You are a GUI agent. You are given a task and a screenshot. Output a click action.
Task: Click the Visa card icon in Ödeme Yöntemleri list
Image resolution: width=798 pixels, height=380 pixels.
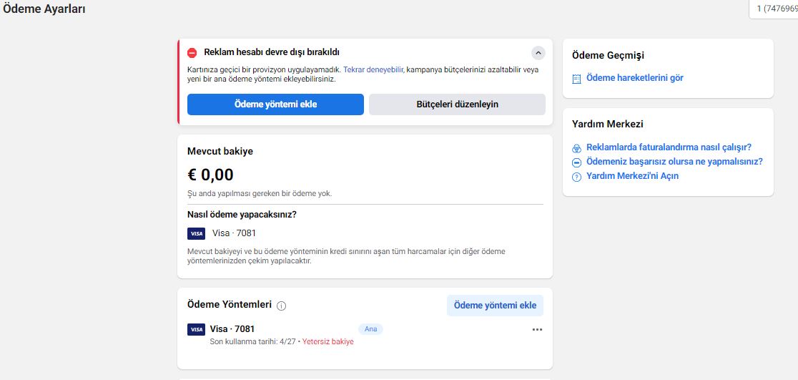tap(196, 329)
